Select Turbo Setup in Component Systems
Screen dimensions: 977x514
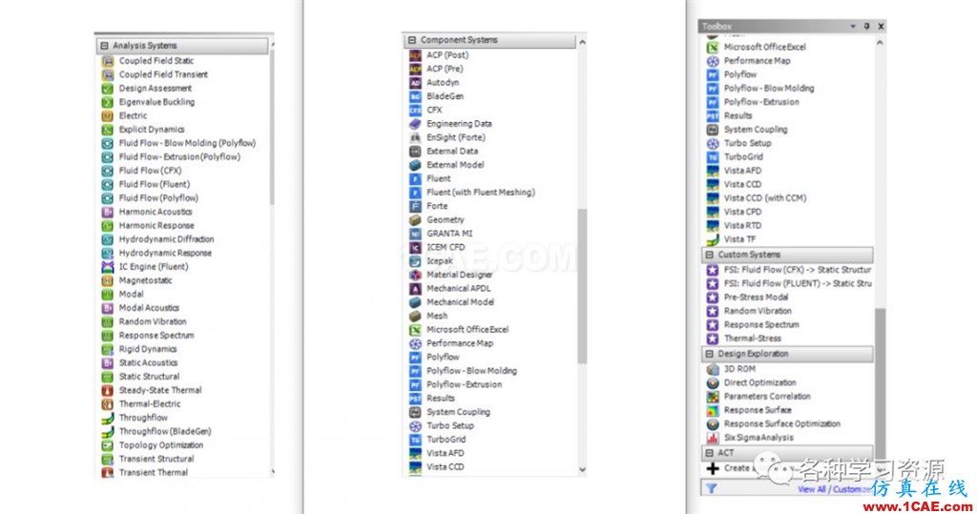[450, 425]
